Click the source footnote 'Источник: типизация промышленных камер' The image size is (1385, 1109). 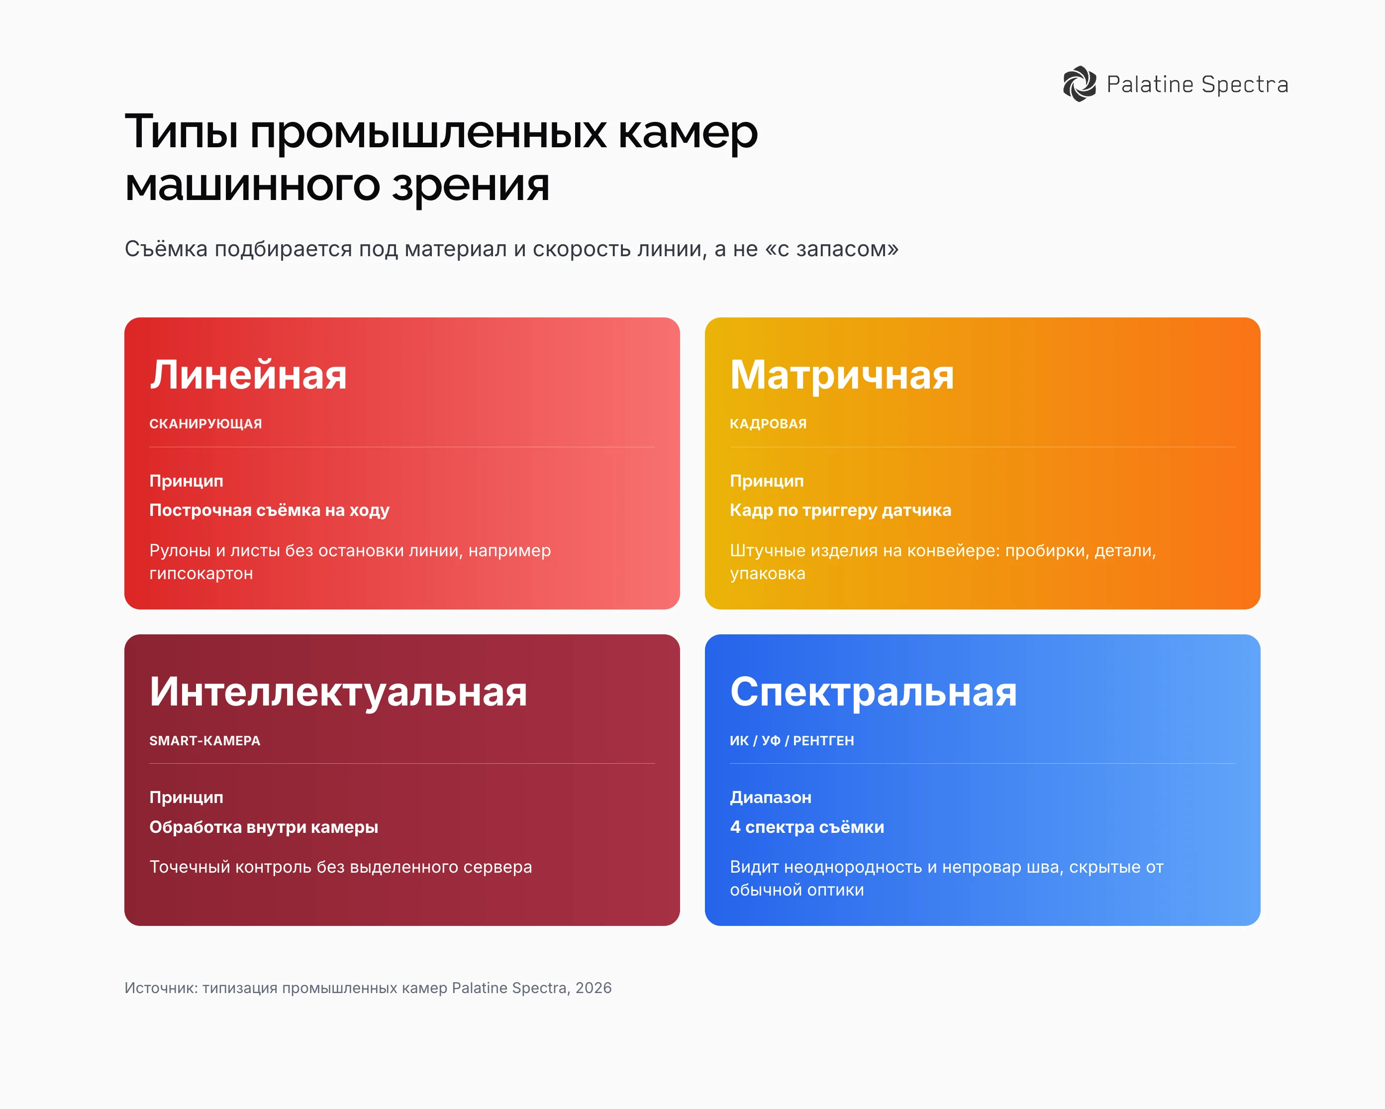point(368,988)
